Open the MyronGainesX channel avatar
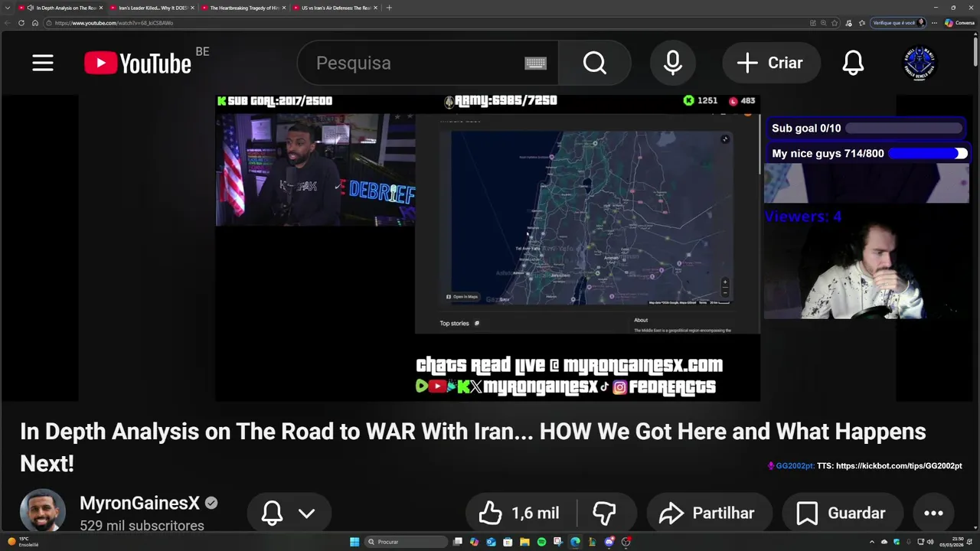The width and height of the screenshot is (980, 551). [x=42, y=511]
